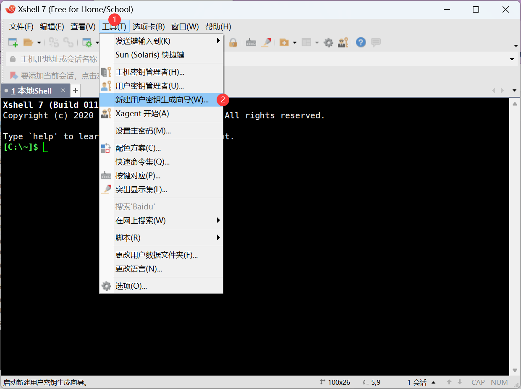This screenshot has width=521, height=389.
Task: Choose 按键对应(P) menu item
Action: click(x=161, y=175)
